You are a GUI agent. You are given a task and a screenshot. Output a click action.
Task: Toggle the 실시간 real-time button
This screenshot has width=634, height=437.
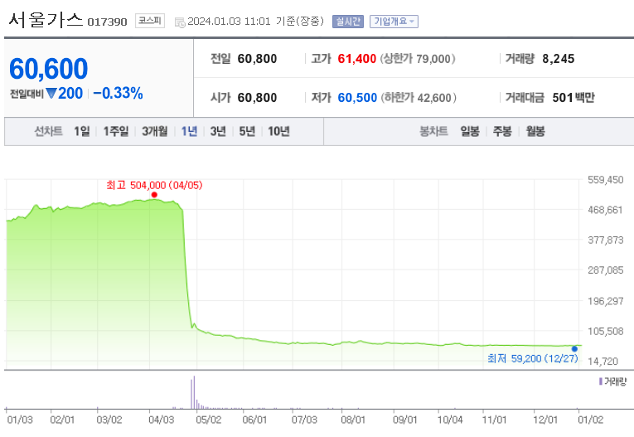[x=348, y=22]
